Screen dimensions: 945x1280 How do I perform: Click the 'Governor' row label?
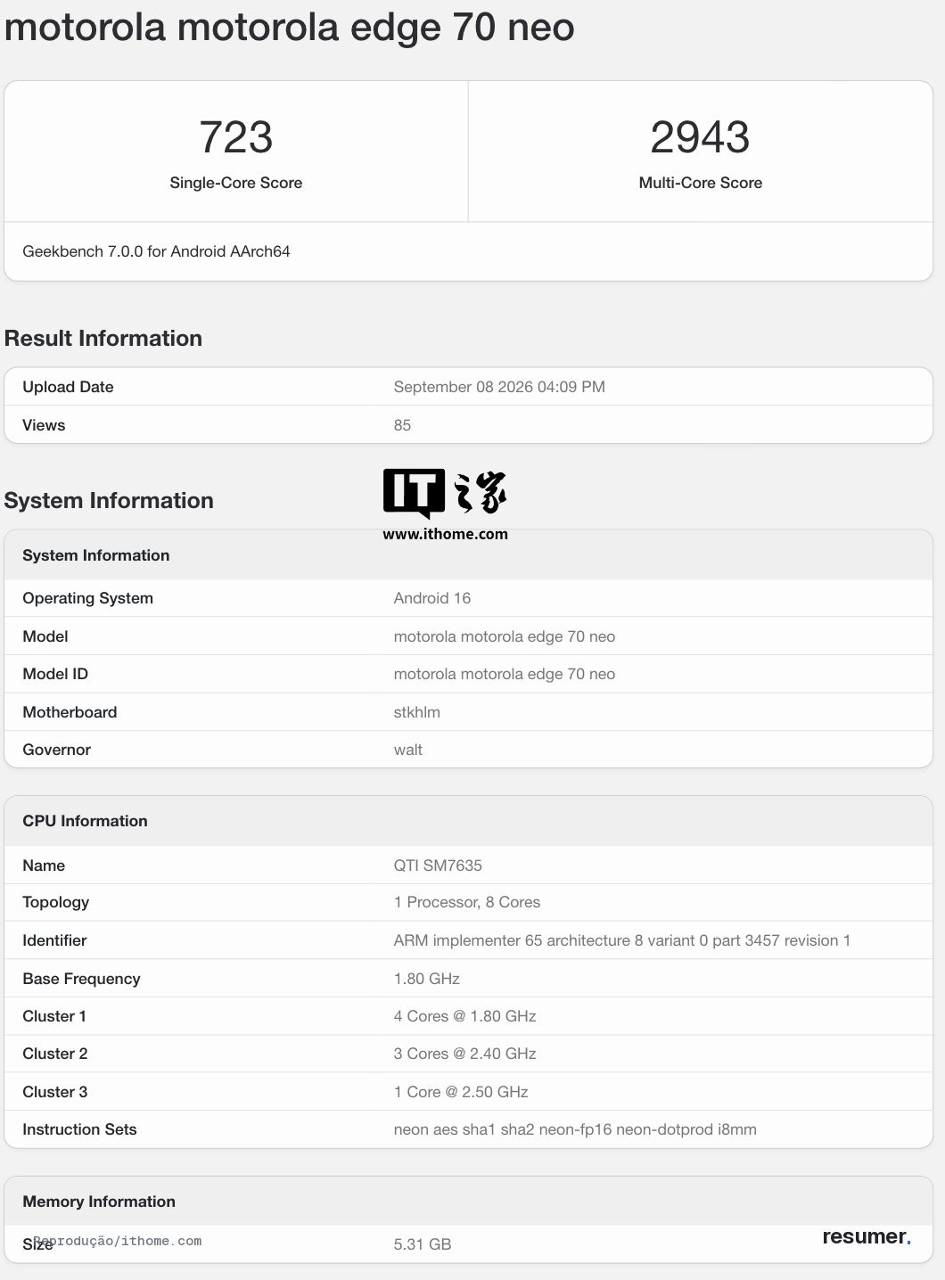pyautogui.click(x=56, y=750)
